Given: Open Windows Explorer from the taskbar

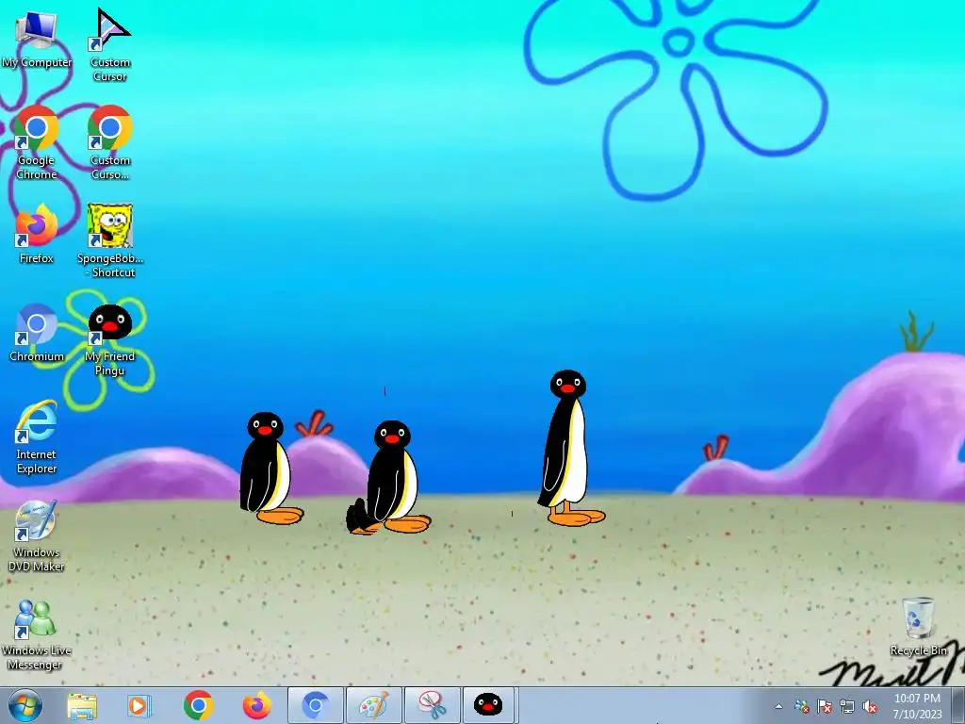Looking at the screenshot, I should point(82,705).
